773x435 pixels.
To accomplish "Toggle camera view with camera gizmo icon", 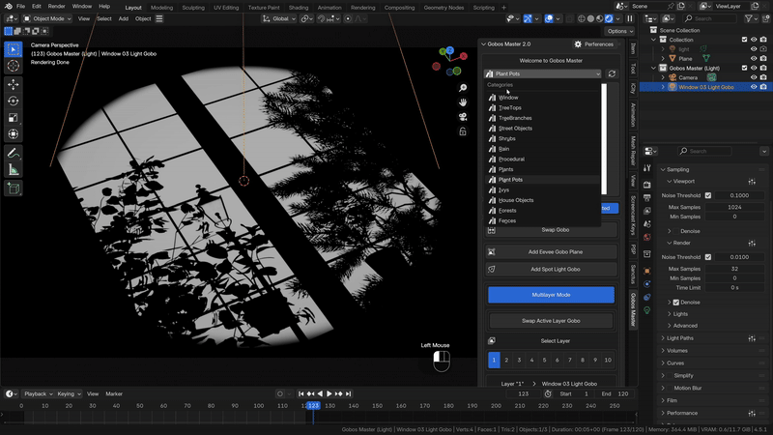I will [464, 117].
